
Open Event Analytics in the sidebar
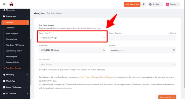12,34
